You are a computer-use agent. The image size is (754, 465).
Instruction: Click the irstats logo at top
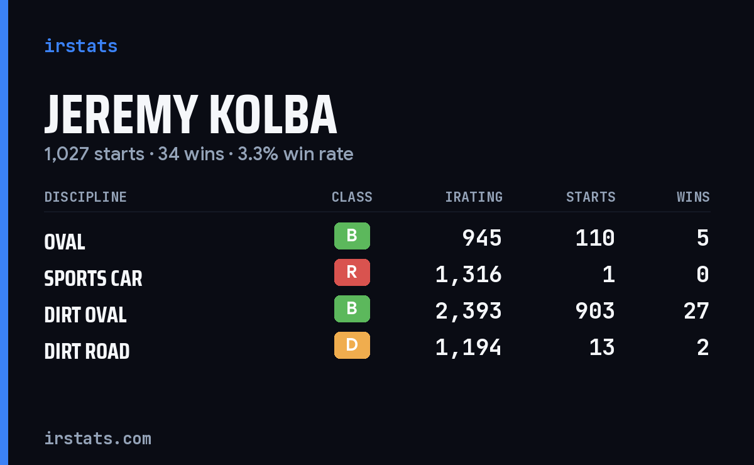coord(80,46)
